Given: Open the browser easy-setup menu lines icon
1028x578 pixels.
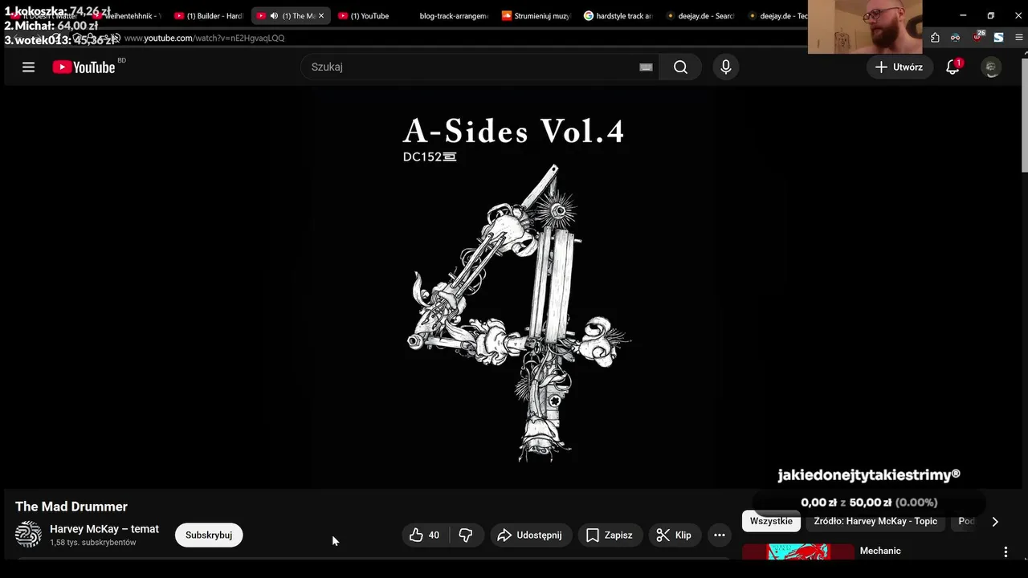Looking at the screenshot, I should click(x=1019, y=38).
